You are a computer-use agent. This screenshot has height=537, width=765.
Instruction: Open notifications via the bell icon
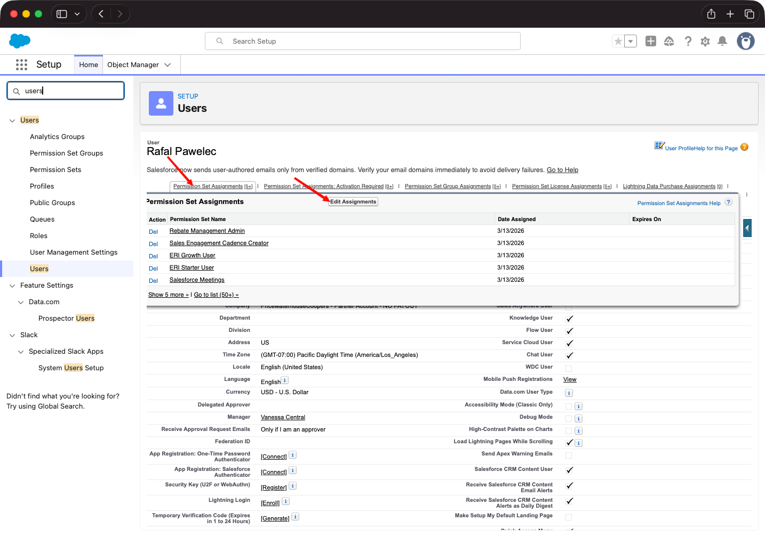722,41
